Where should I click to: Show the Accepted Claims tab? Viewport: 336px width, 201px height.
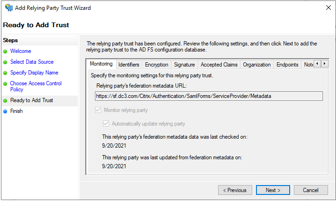219,65
